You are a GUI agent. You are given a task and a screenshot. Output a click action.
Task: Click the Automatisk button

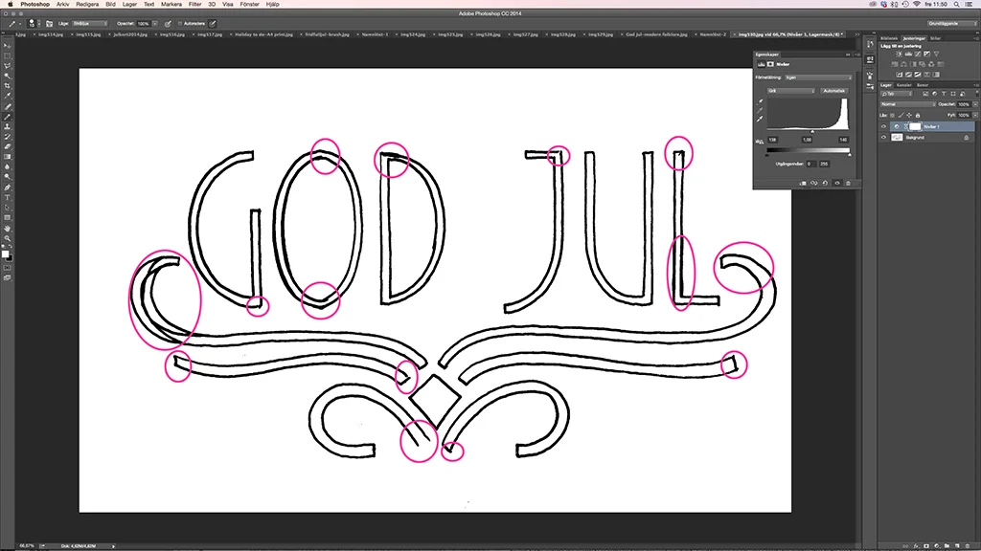click(x=834, y=91)
